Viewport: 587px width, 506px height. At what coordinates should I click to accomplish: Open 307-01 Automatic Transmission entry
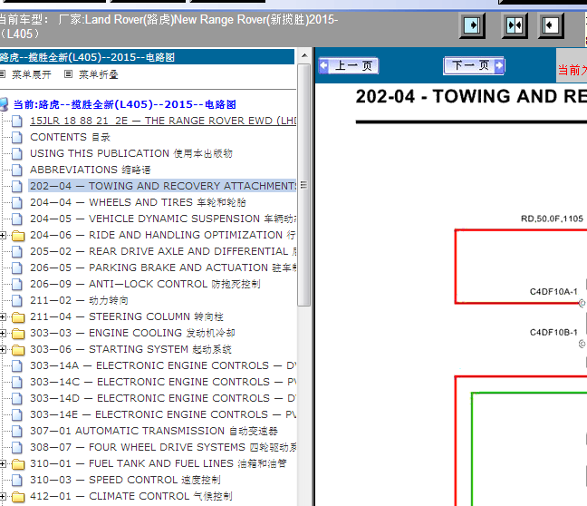[154, 431]
